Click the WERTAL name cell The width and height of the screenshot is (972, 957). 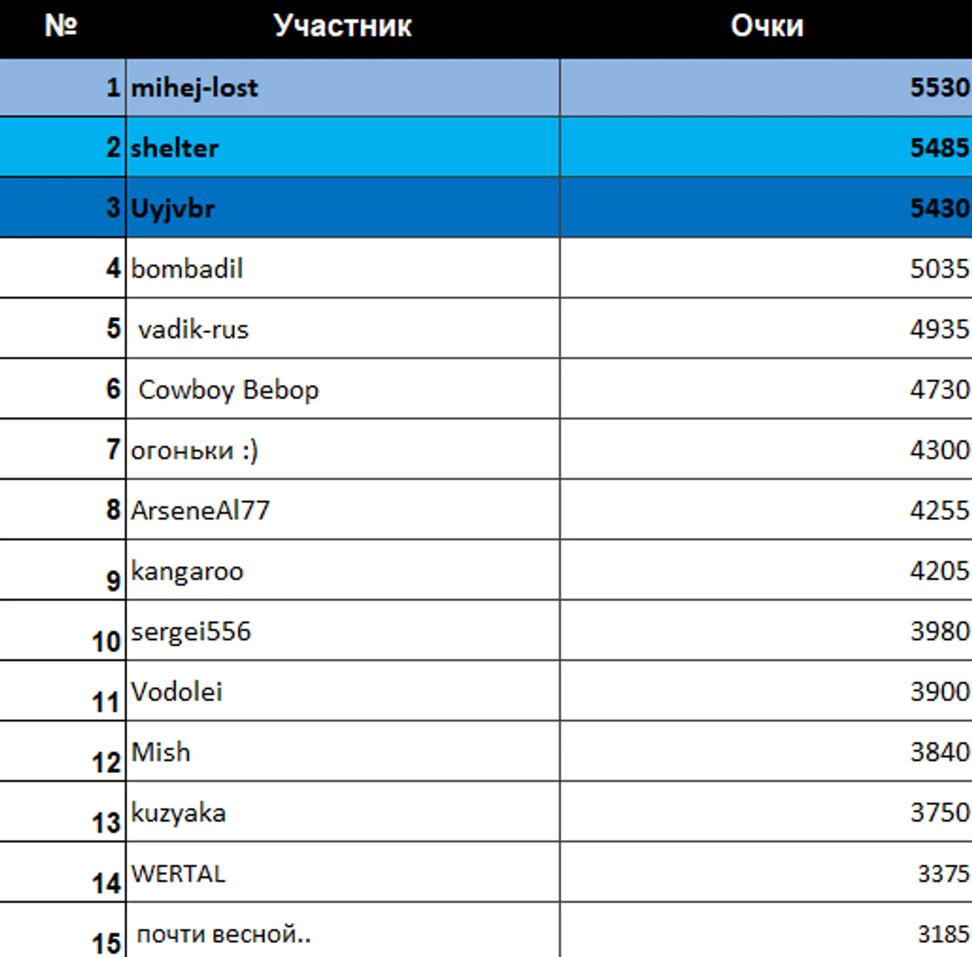point(178,874)
